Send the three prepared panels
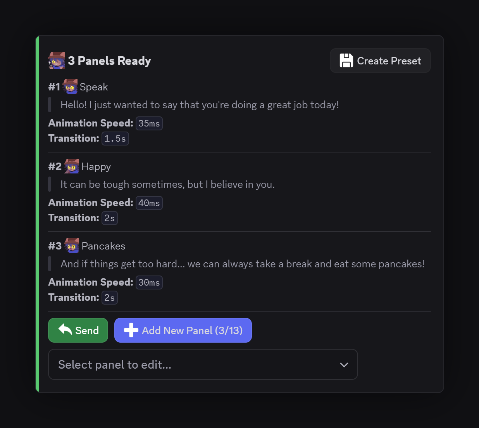Viewport: 479px width, 428px height. (78, 330)
